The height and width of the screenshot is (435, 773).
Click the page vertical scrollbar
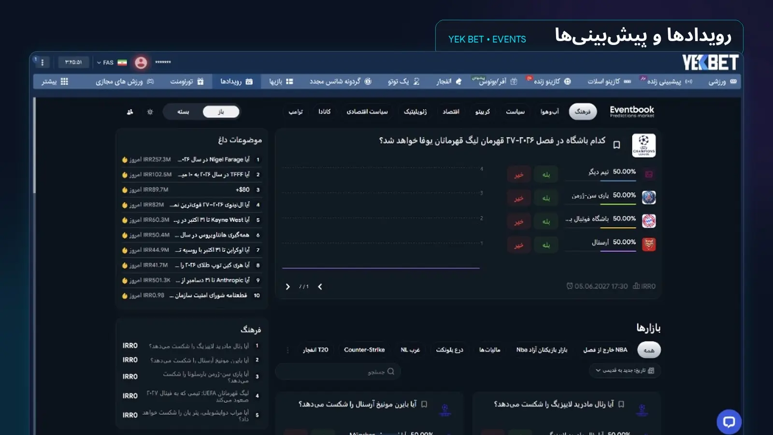(x=34, y=145)
